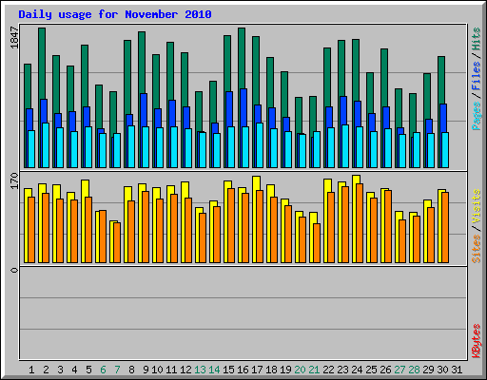Click day 31 on the x-axis
487x380 pixels.
tap(457, 370)
